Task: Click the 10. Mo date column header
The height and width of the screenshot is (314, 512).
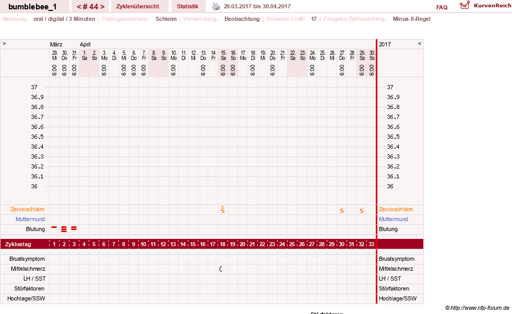Action: pos(174,55)
